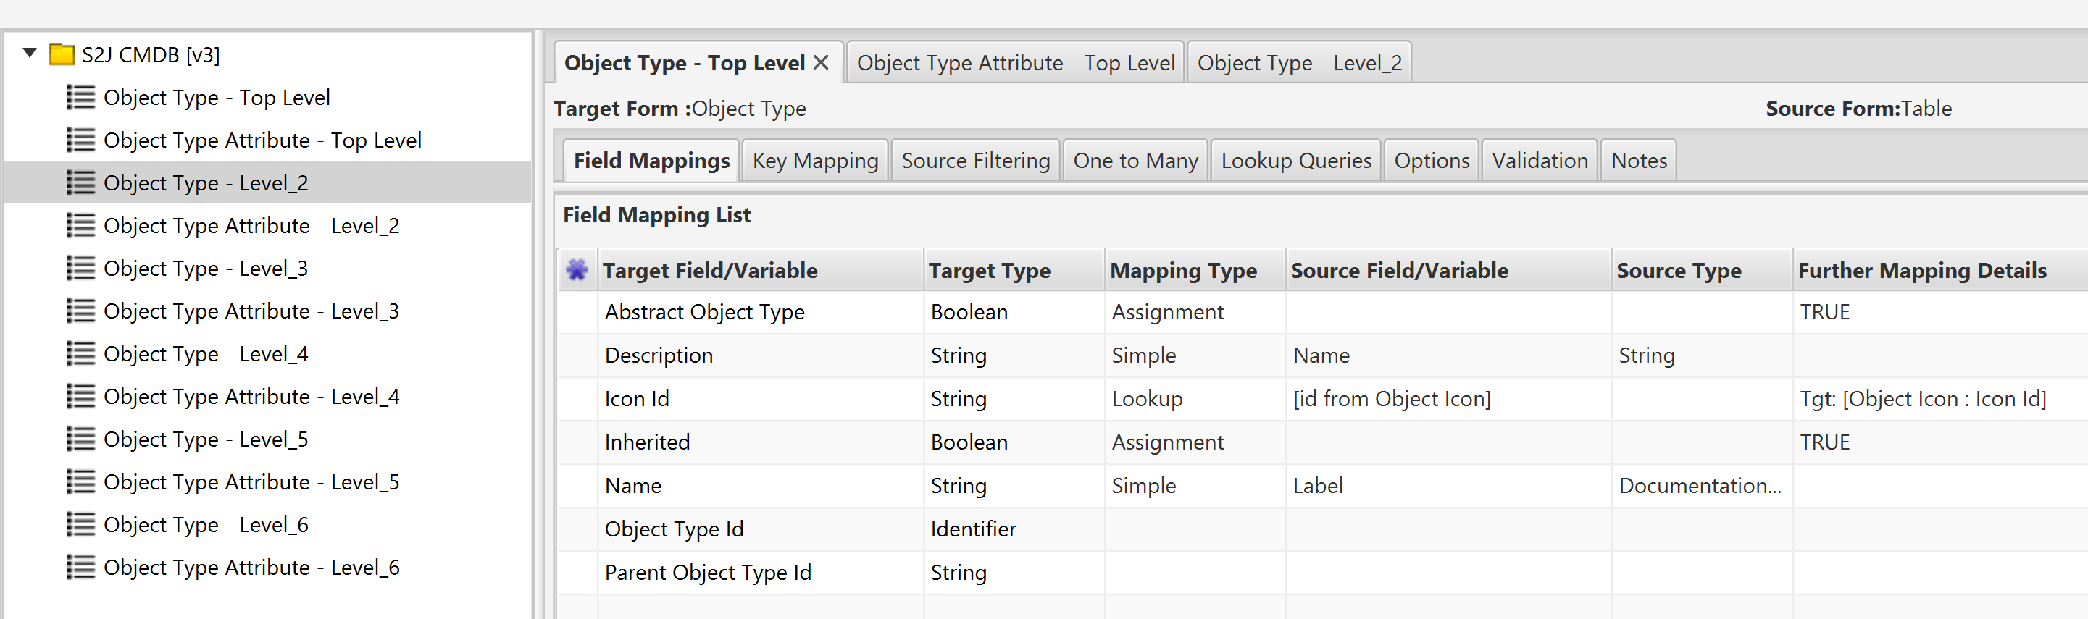The image size is (2088, 619).
Task: Select the Description field mapping row
Action: [x=1323, y=355]
